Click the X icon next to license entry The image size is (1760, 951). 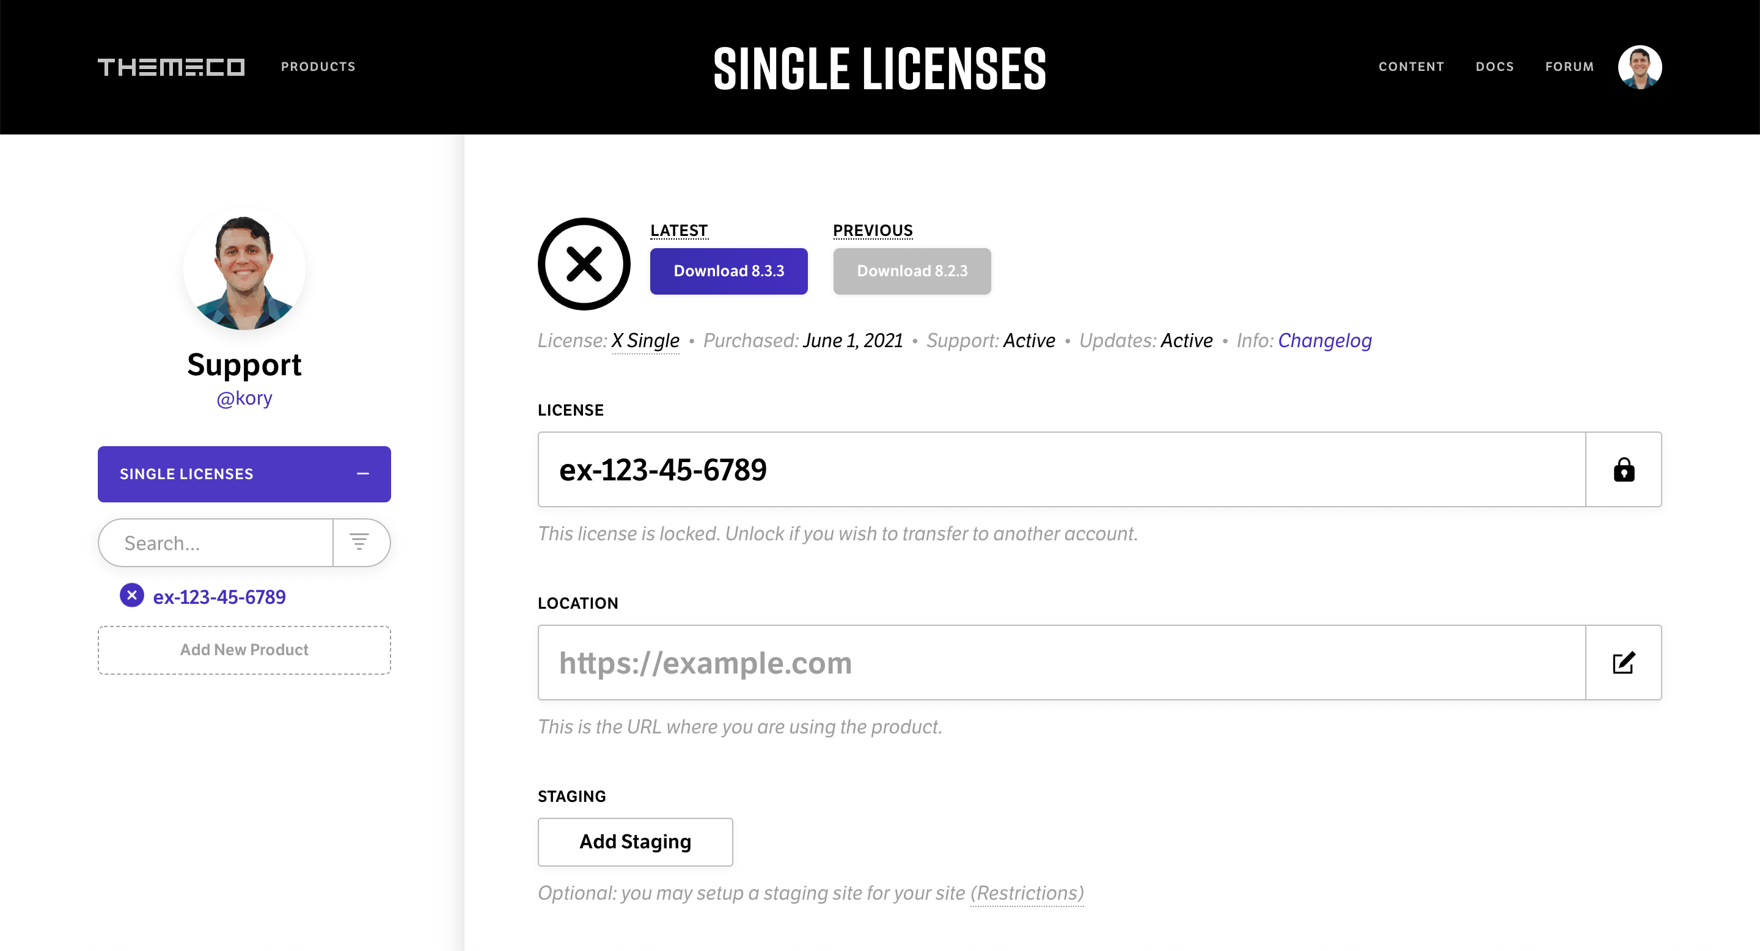(131, 596)
